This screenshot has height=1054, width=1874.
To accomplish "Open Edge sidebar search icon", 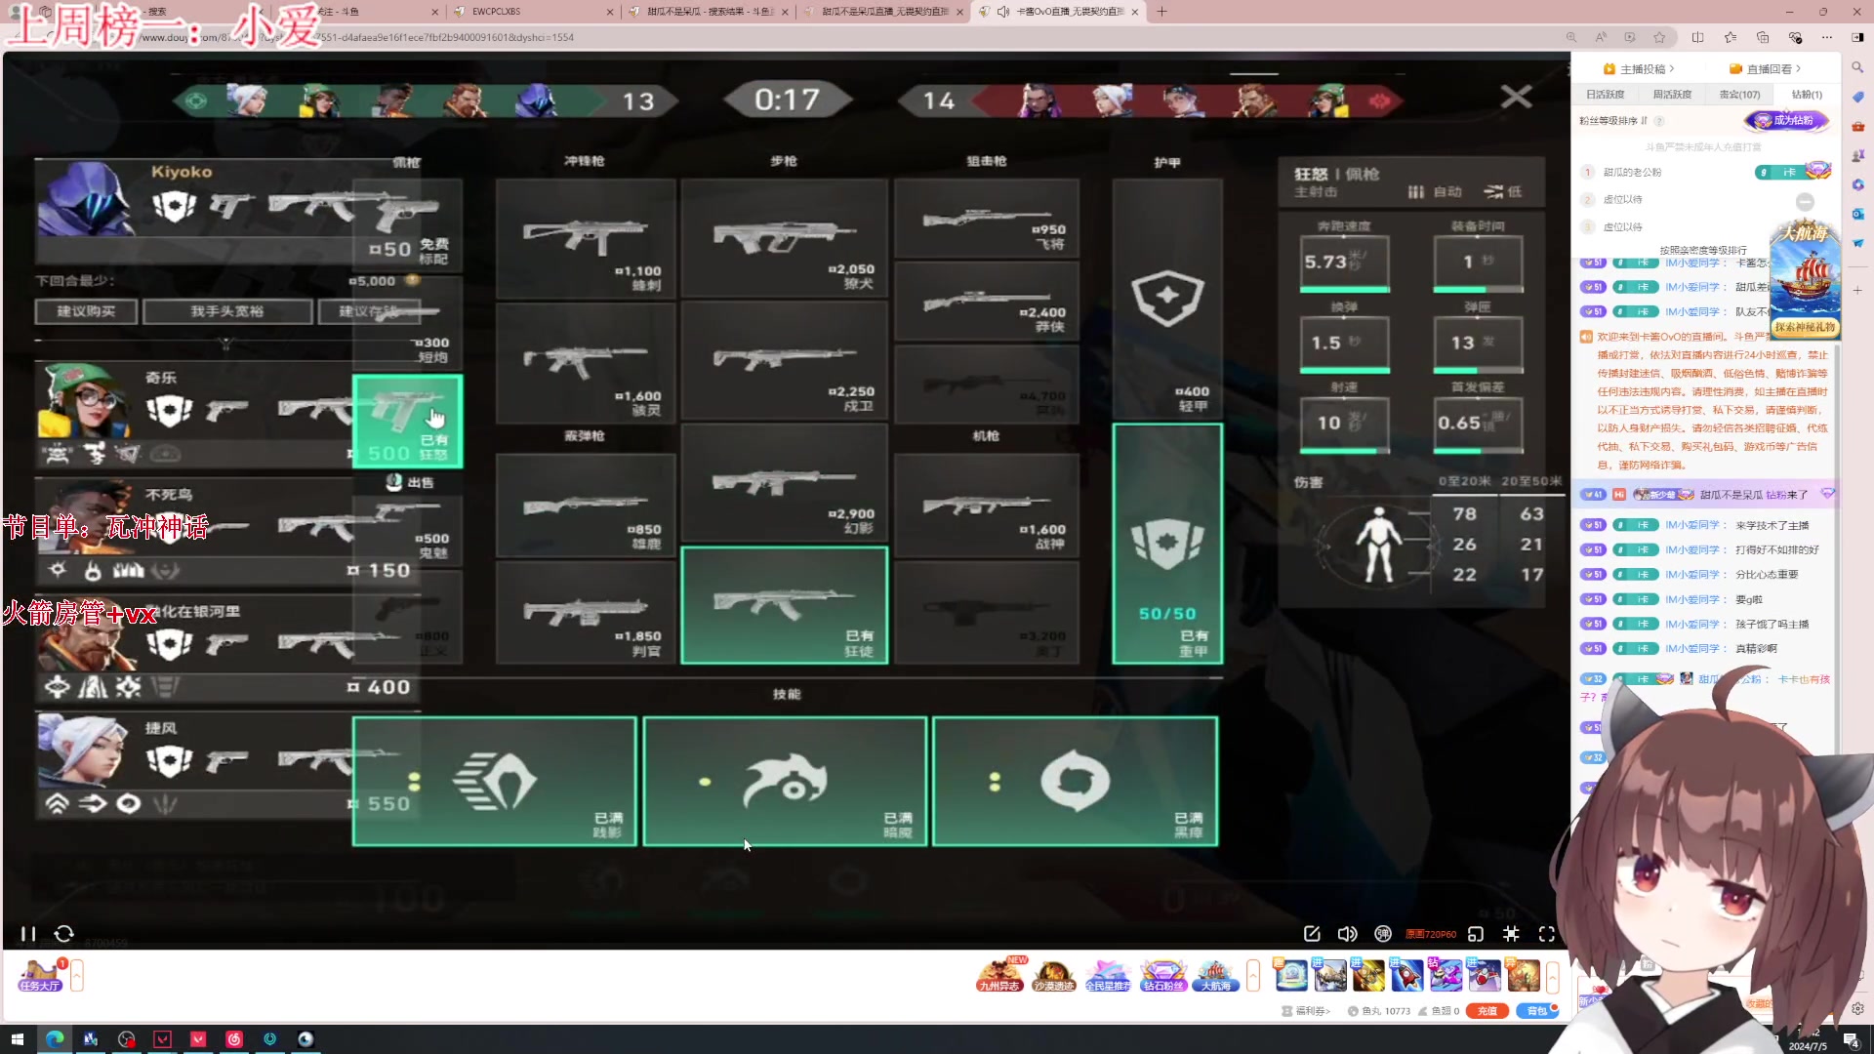I will (1857, 67).
